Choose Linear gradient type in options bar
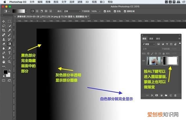Viewport: 186px width, 120px height. tap(32, 11)
